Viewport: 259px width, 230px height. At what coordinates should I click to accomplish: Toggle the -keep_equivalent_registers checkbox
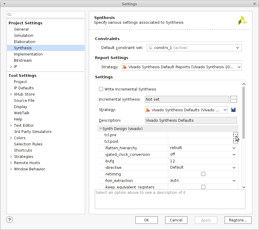(203, 187)
